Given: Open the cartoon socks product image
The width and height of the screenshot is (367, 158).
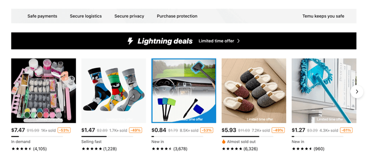Looking at the screenshot, I should (113, 90).
